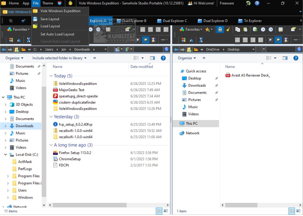
Task: Click the copy files icon in right toolbar
Action: 238,29
